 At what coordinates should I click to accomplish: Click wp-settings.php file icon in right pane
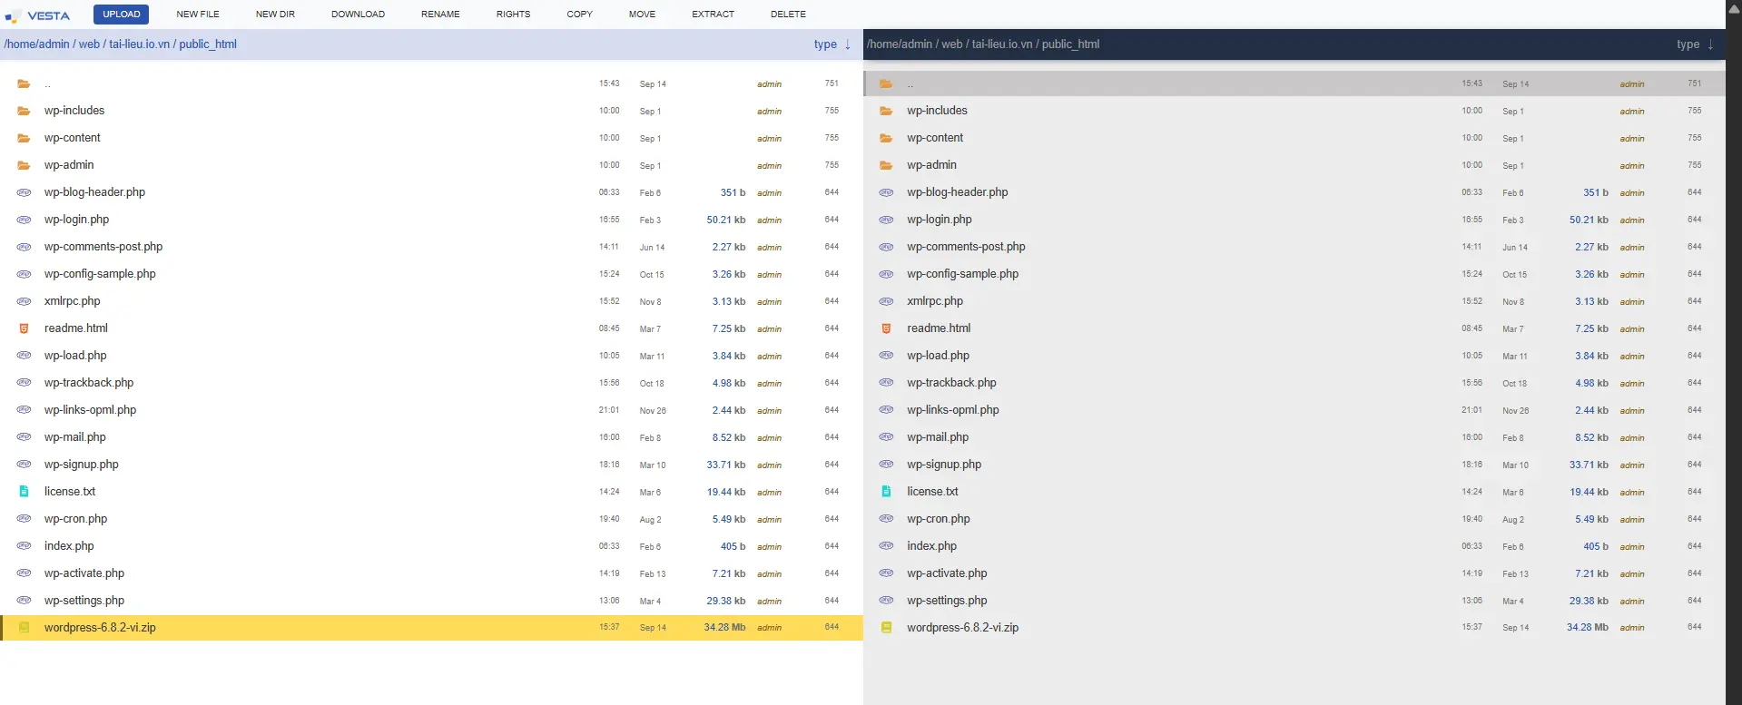[x=886, y=601]
